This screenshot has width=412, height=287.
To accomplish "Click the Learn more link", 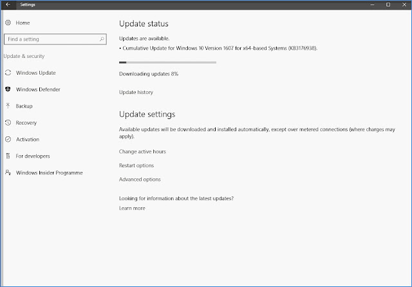I will point(132,208).
